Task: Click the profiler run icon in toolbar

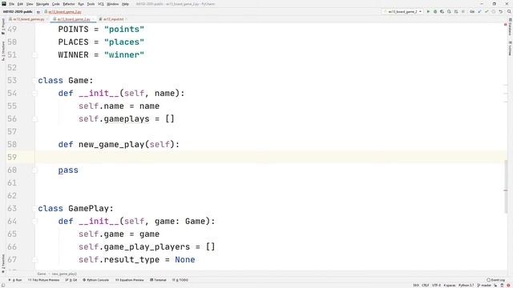Action: pos(449,11)
